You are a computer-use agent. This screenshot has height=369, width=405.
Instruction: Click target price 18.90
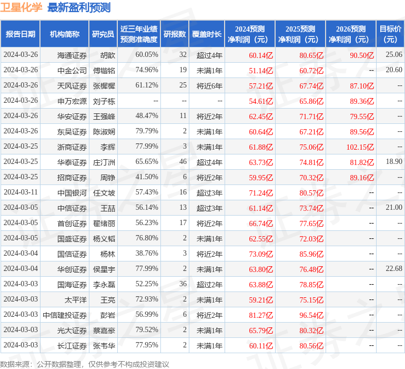[x=394, y=161]
